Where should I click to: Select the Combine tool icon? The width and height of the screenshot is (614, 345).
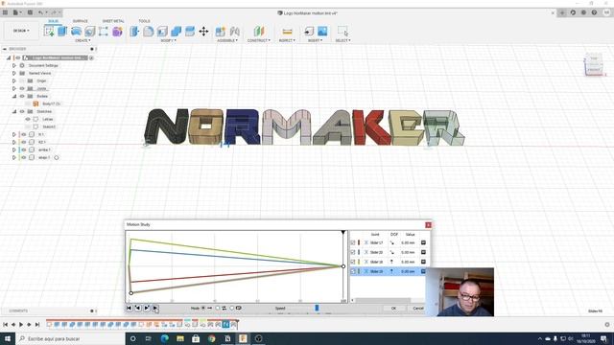[x=176, y=31]
